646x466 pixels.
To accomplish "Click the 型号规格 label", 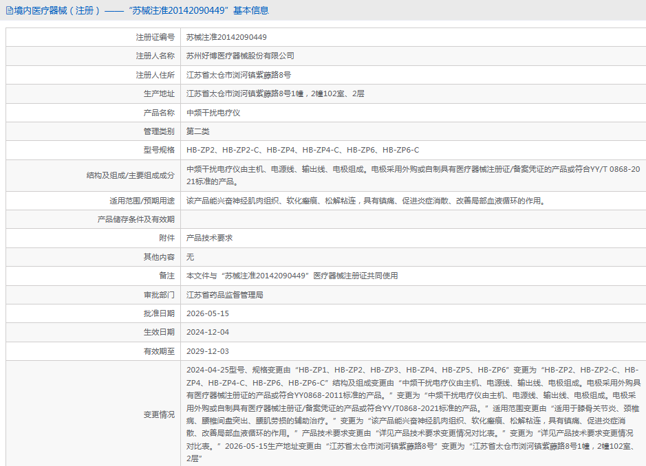I will (159, 151).
